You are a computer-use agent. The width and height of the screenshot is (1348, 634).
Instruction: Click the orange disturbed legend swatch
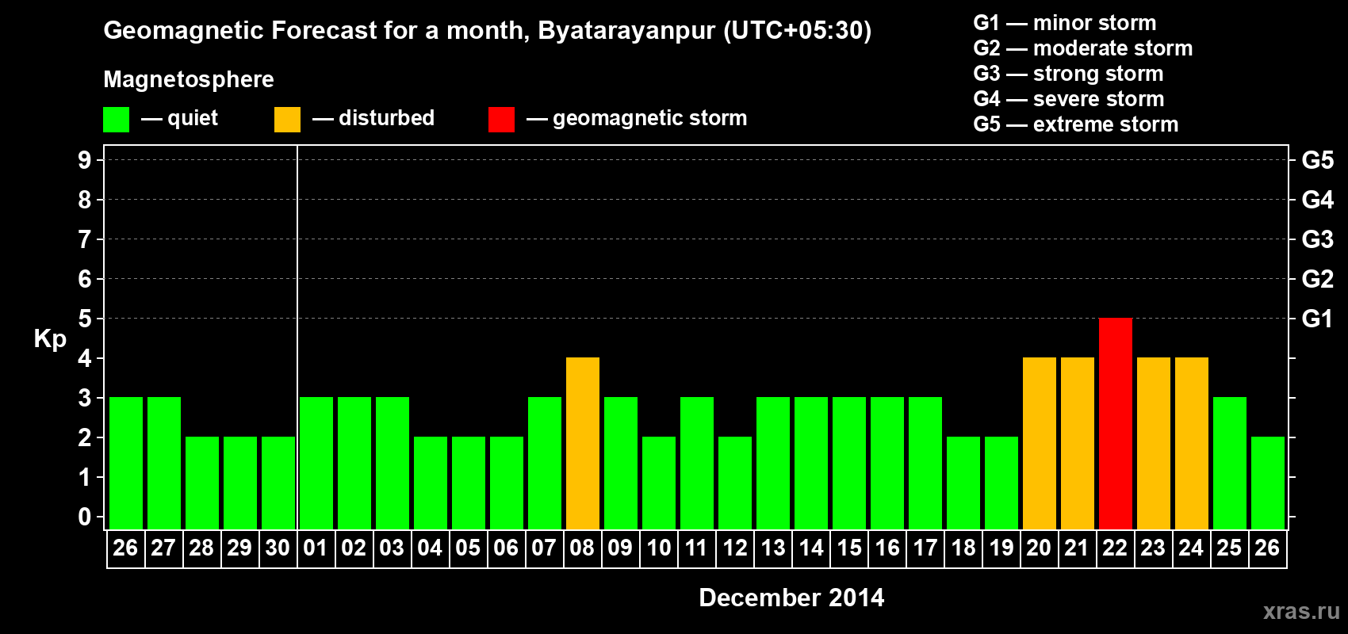pos(287,120)
